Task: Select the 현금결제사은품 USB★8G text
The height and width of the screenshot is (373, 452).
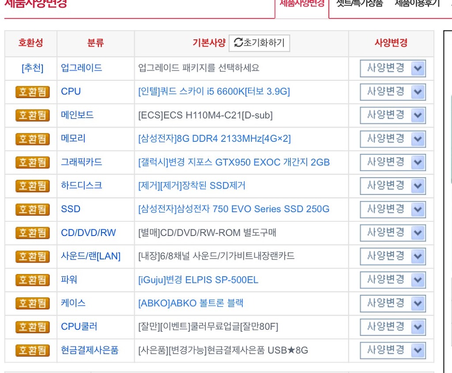Action: click(223, 350)
